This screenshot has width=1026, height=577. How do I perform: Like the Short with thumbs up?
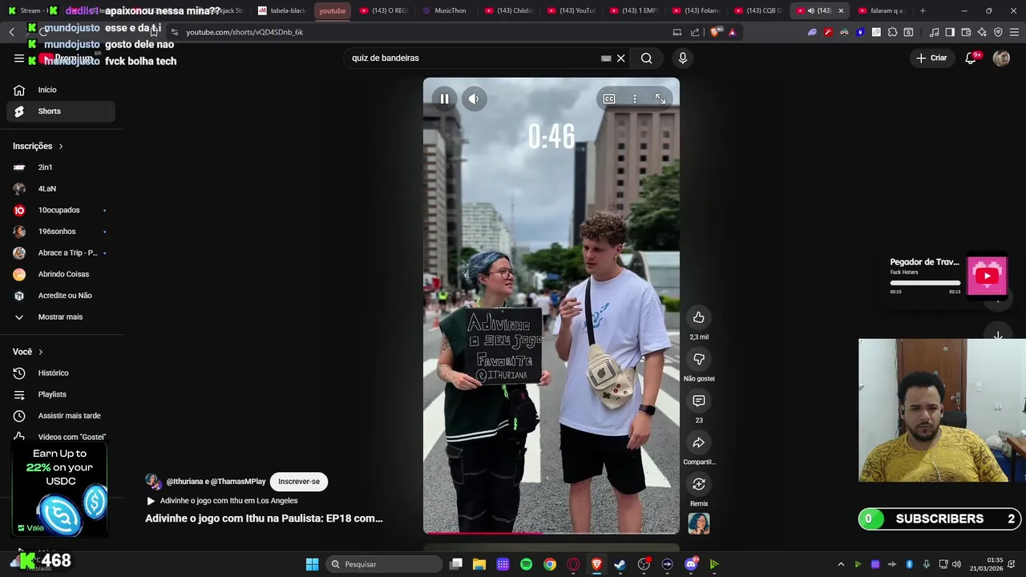point(699,317)
